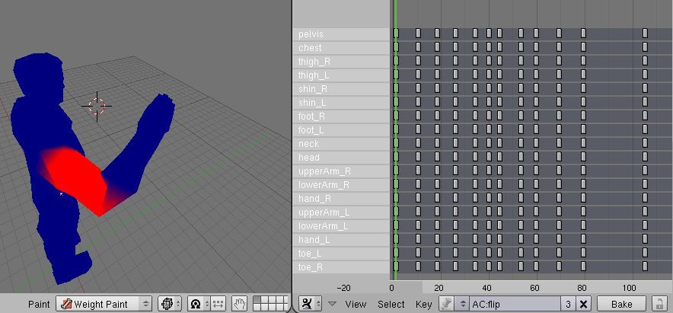This screenshot has width=673, height=313.
Task: Select the chest keyframe near frame 60
Action: click(x=536, y=47)
